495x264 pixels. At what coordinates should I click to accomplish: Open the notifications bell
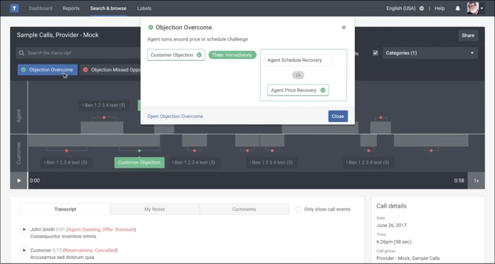[x=458, y=9]
